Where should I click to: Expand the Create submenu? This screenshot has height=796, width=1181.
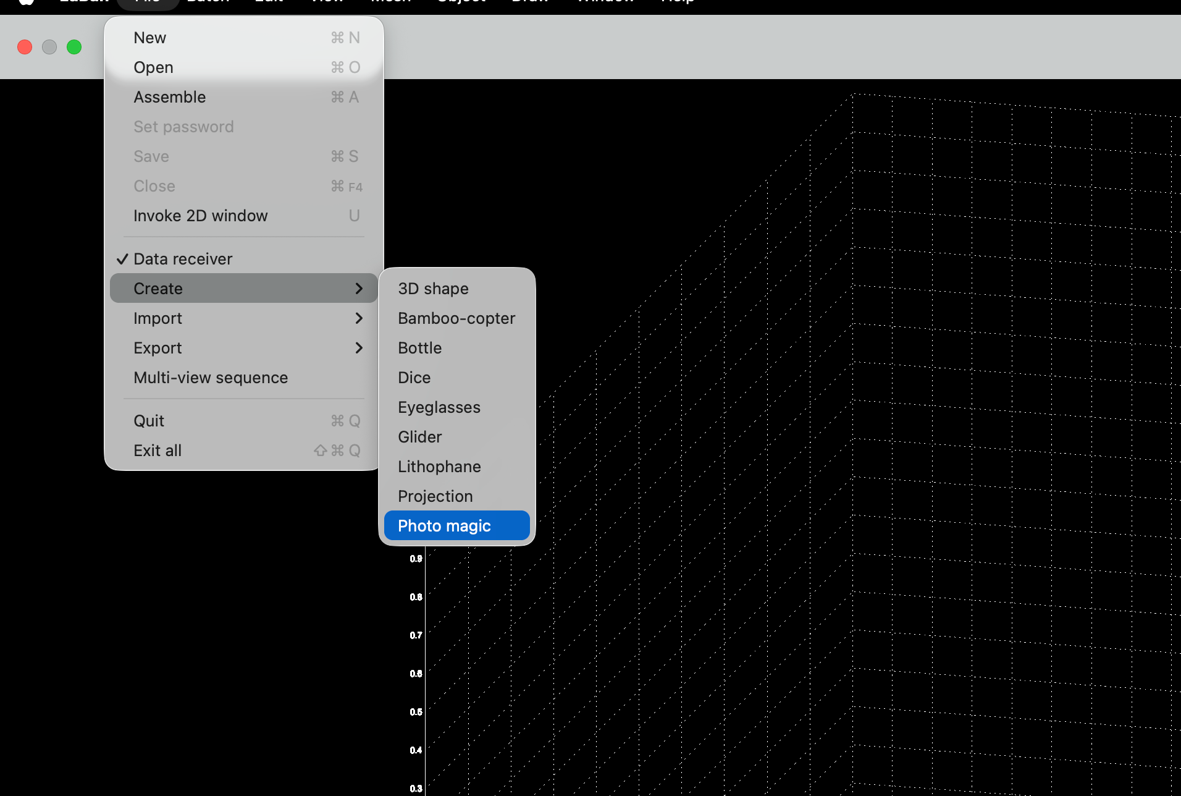coord(244,289)
